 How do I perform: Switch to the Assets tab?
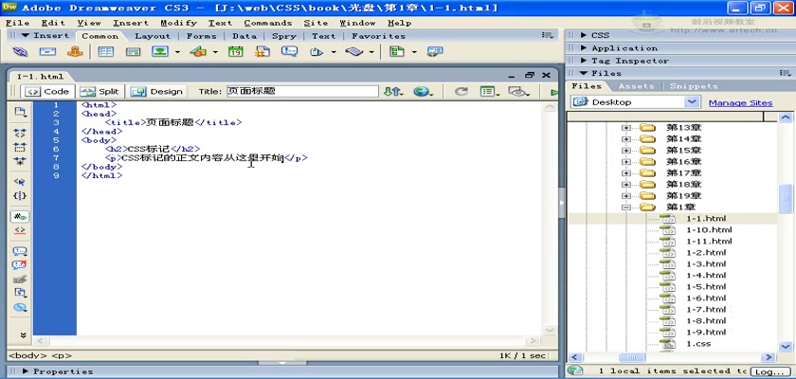pyautogui.click(x=636, y=86)
